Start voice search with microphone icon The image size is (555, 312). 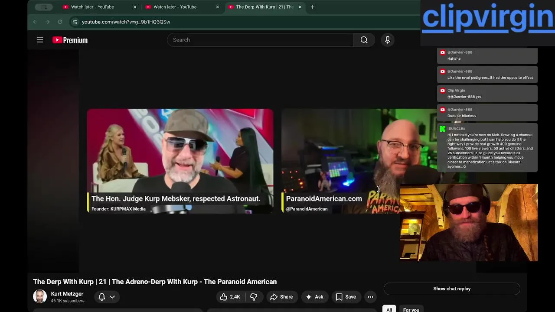[x=388, y=40]
